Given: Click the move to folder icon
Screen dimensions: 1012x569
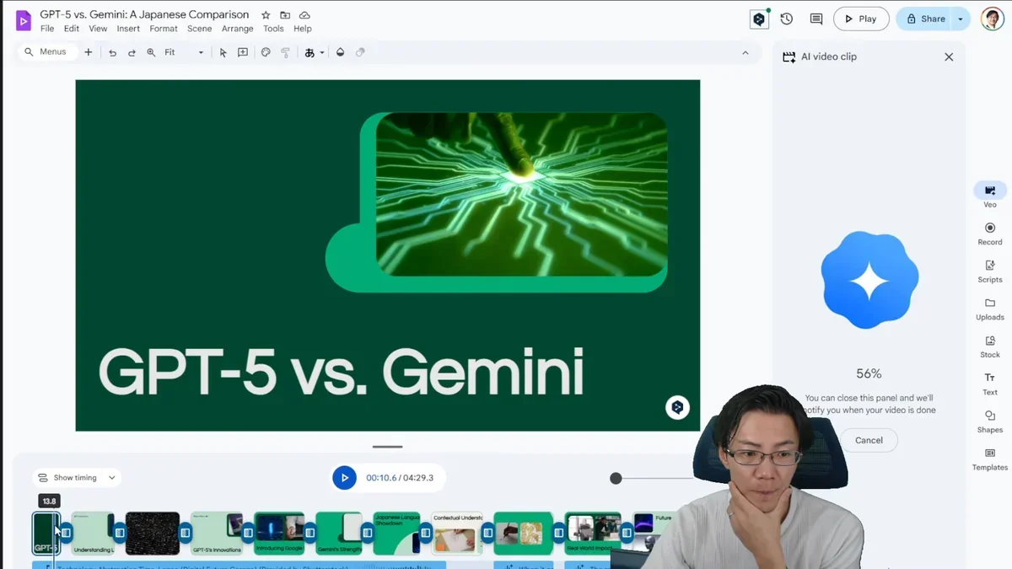Looking at the screenshot, I should [285, 15].
